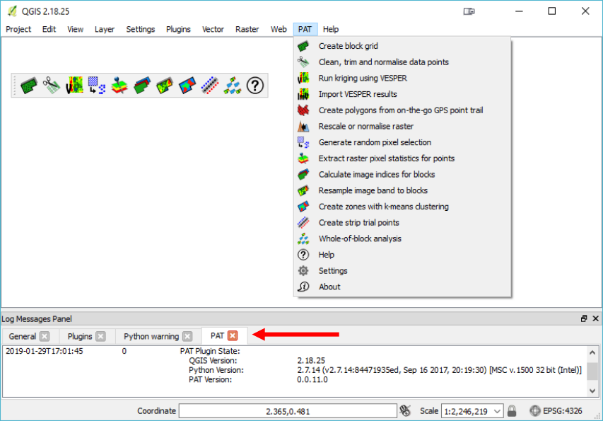
Task: Open the Raster menu
Action: (x=247, y=29)
